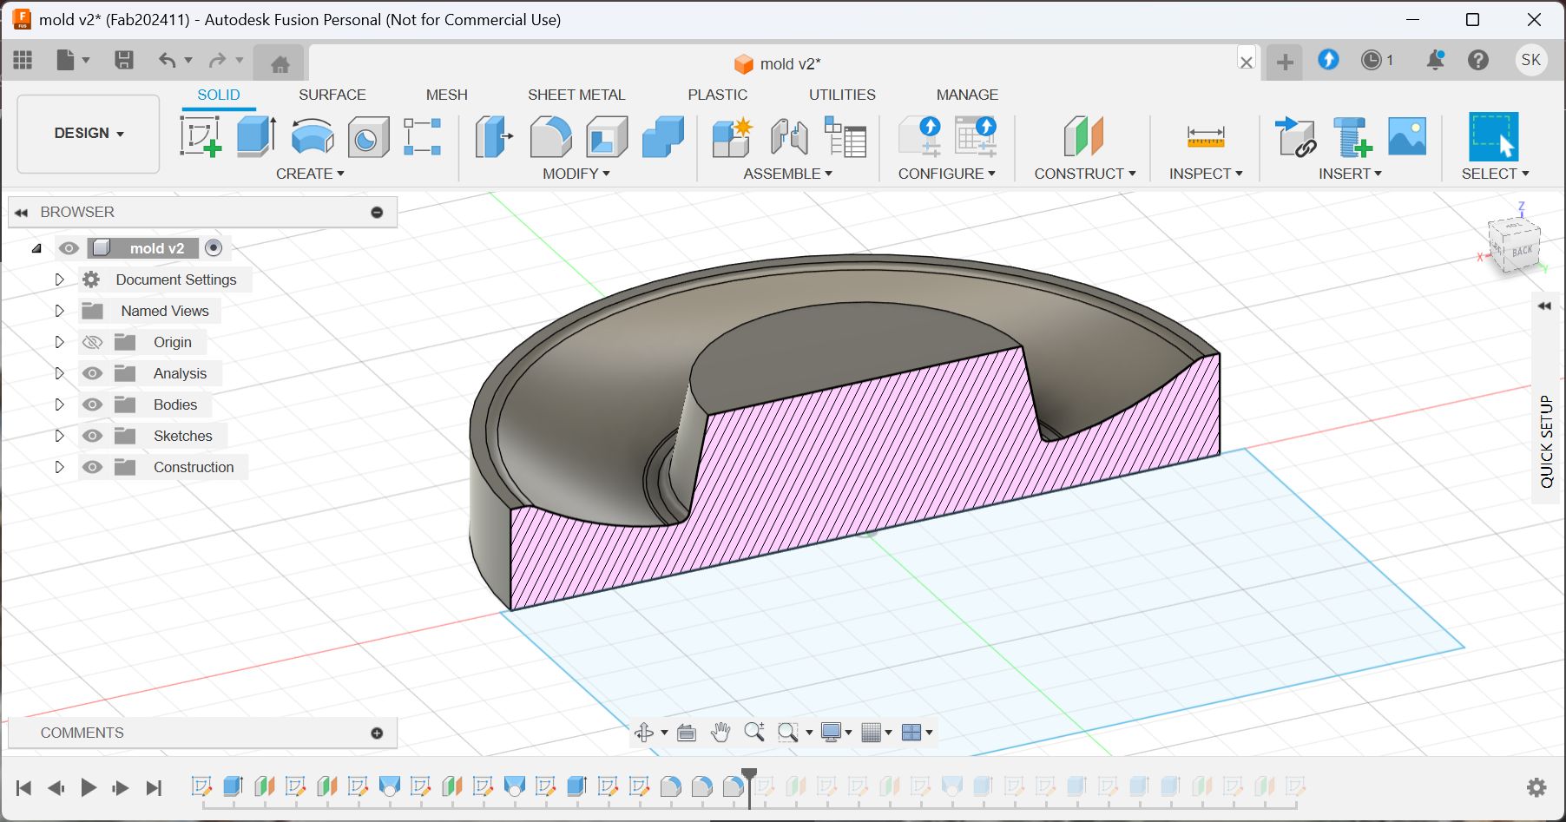Click the Midplane construct icon
Image resolution: width=1566 pixels, height=822 pixels.
[1083, 136]
